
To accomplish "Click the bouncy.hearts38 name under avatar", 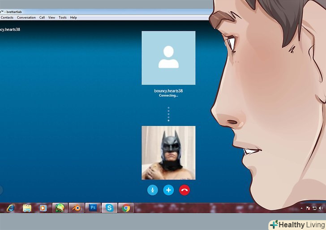I will (x=168, y=91).
